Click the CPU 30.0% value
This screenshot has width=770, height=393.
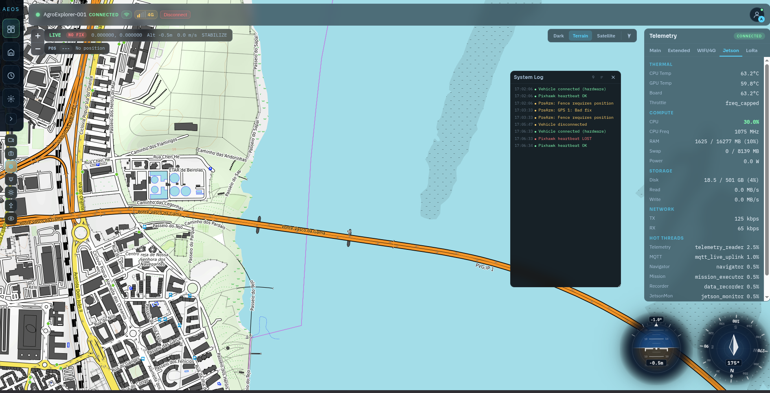(751, 122)
